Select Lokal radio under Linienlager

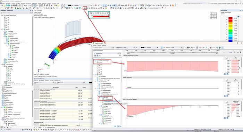pos(7,68)
